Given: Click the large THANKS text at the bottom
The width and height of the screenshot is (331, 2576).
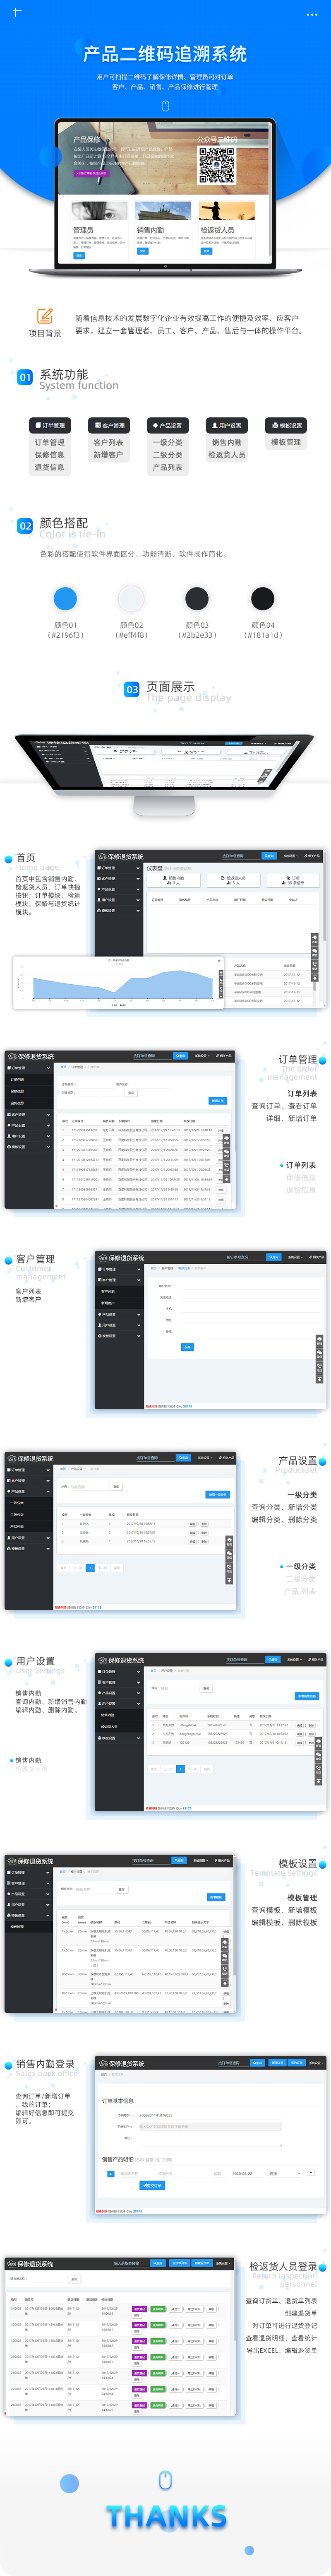Looking at the screenshot, I should 166,2516.
